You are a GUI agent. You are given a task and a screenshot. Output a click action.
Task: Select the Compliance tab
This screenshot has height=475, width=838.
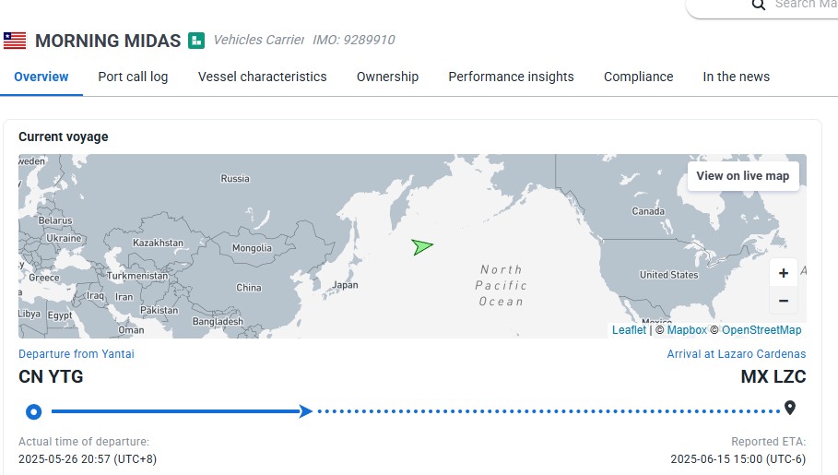coord(638,77)
